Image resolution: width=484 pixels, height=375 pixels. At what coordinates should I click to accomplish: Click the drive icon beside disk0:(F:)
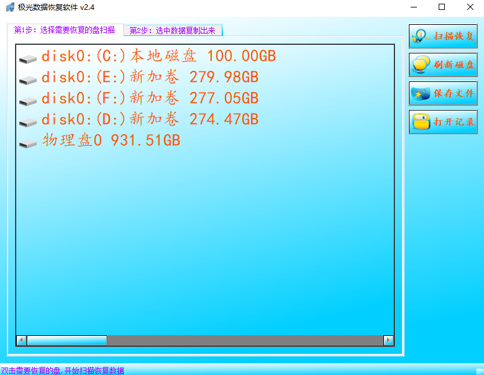click(28, 101)
